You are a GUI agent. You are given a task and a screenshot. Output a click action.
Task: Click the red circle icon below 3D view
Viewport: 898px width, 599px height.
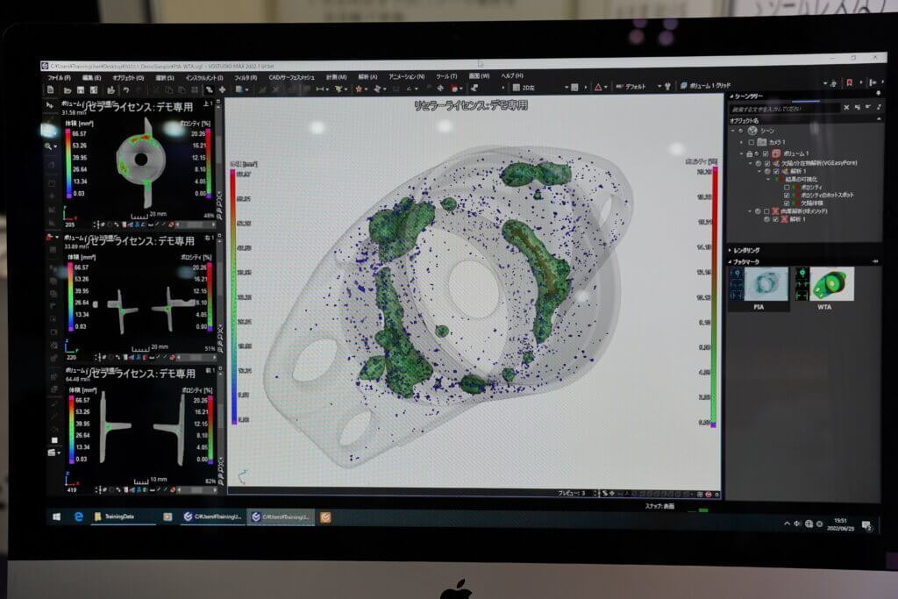(709, 494)
